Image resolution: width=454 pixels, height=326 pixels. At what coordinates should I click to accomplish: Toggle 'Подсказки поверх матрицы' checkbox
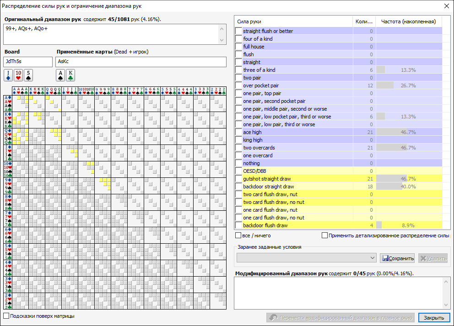pyautogui.click(x=6, y=316)
